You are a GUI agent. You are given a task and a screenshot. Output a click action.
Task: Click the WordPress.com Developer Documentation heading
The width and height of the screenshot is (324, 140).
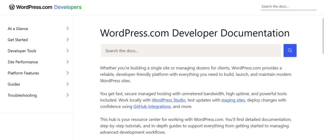[195, 33]
